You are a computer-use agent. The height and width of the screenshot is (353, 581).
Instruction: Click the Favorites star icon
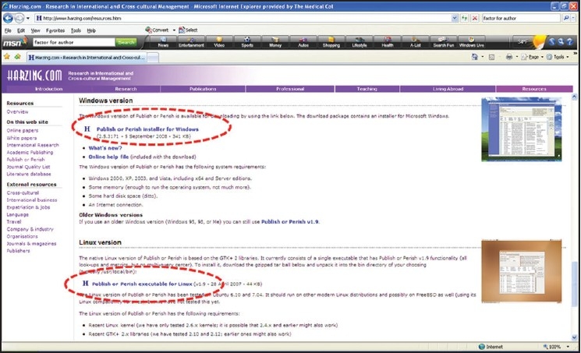point(7,57)
